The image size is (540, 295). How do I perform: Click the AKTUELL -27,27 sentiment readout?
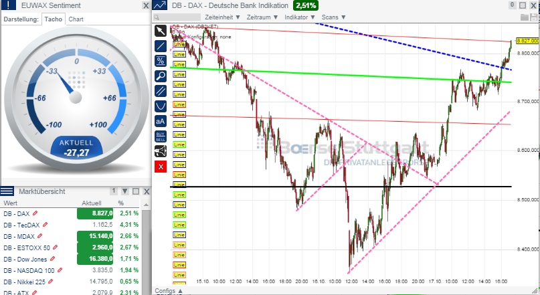coord(76,148)
